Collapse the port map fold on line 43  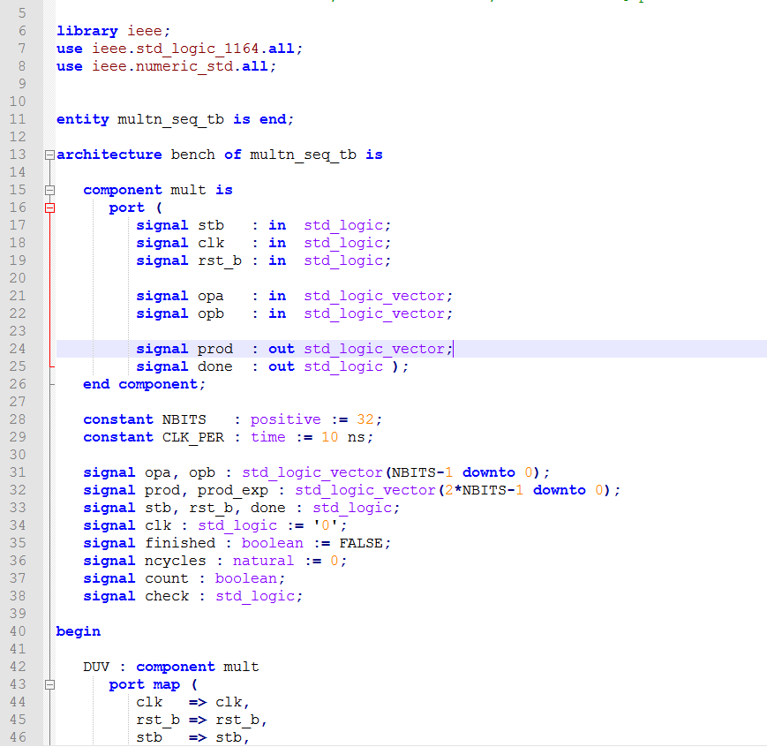tap(49, 684)
